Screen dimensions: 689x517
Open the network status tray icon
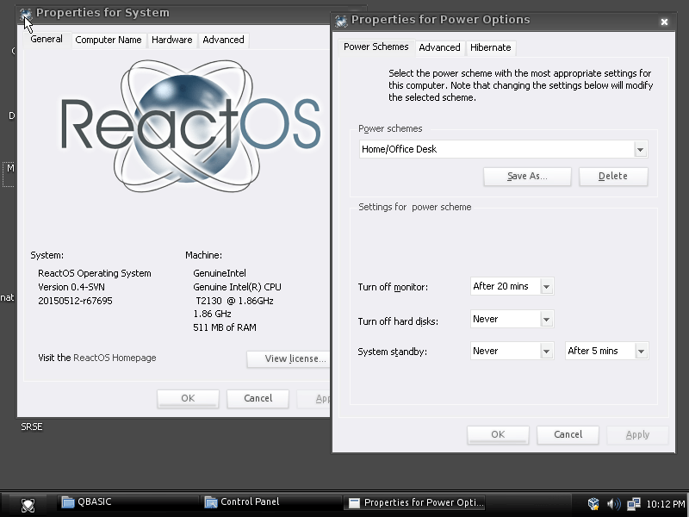click(x=634, y=504)
